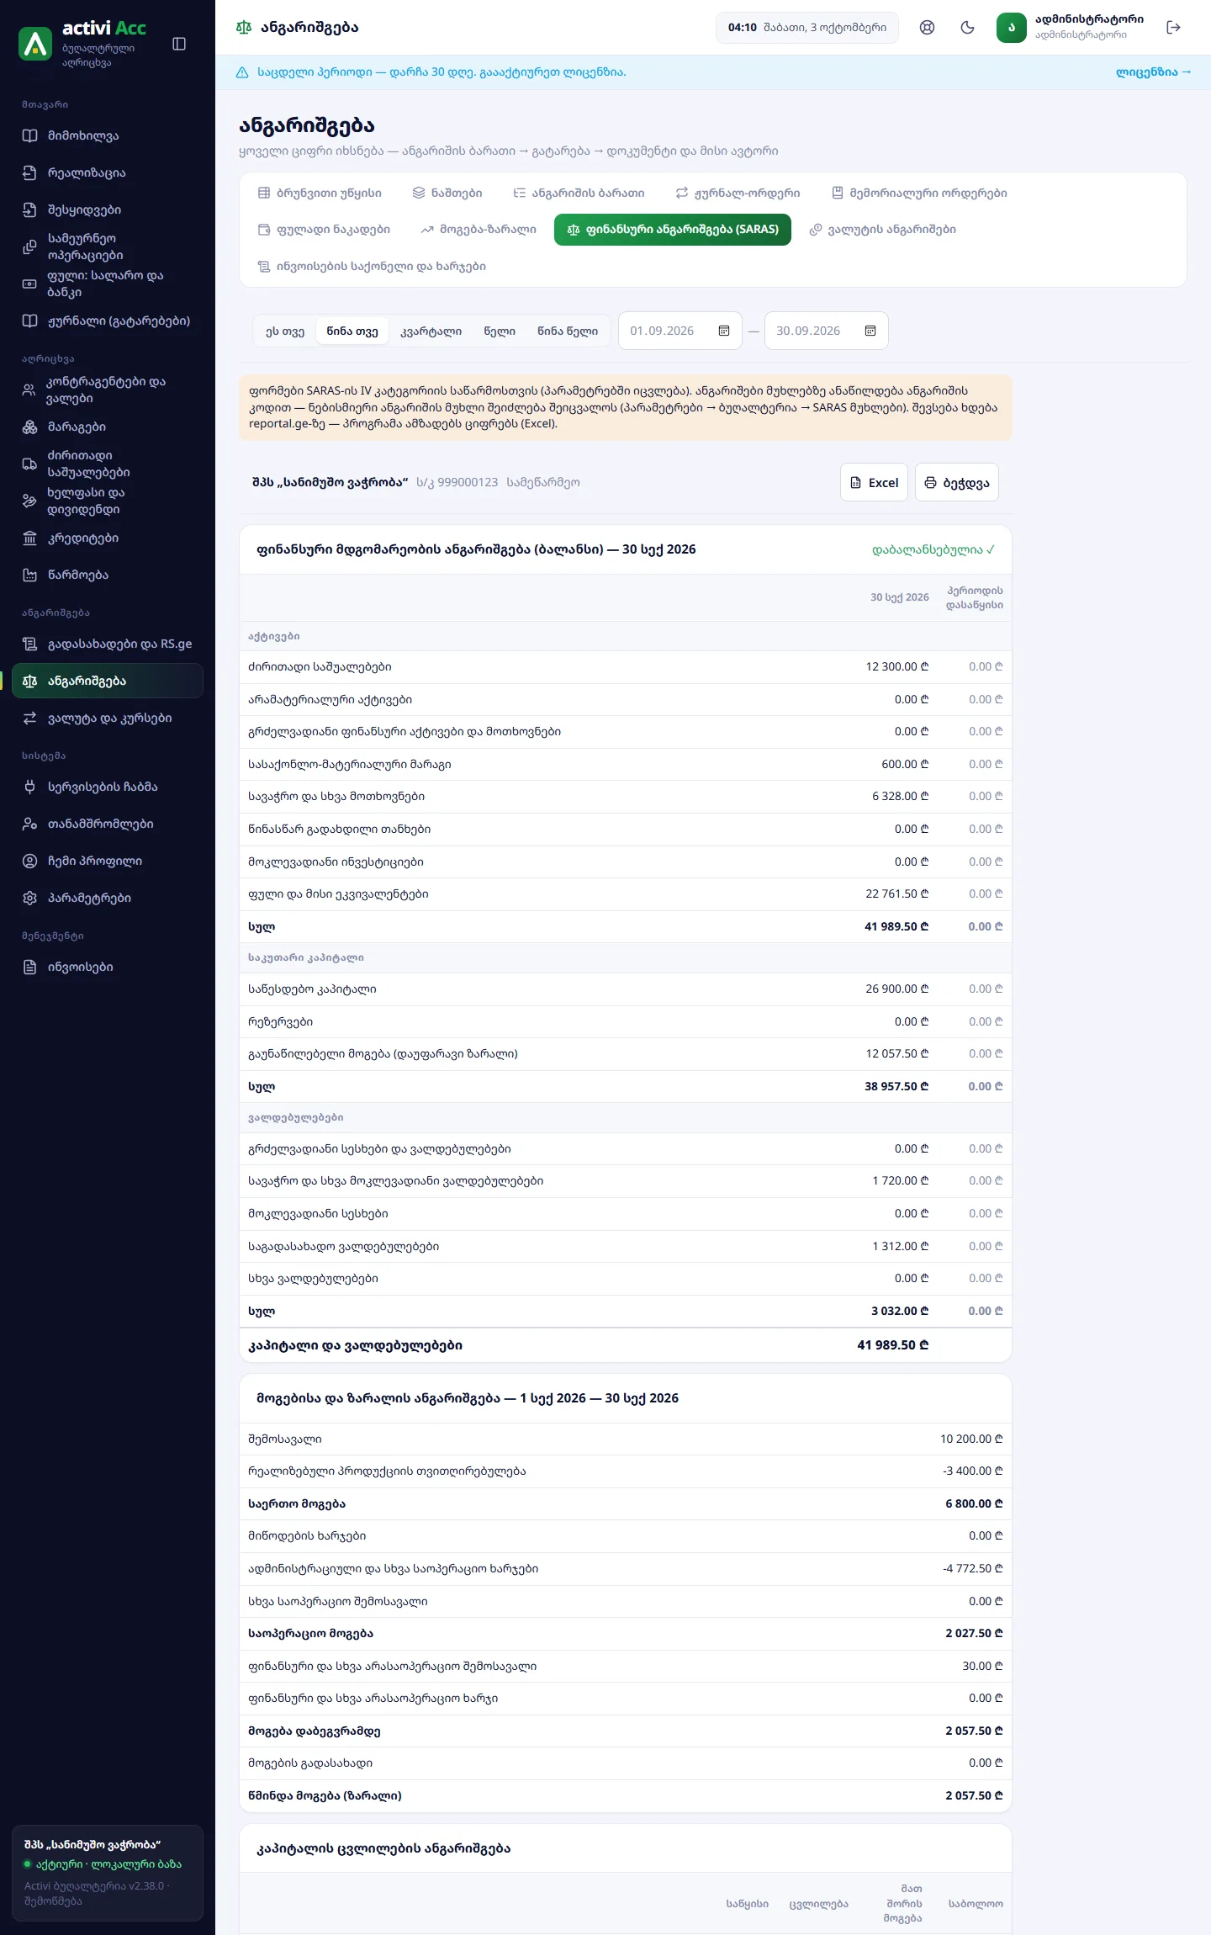The width and height of the screenshot is (1211, 1935).
Task: Select ნინა თვე period option
Action: tap(352, 331)
